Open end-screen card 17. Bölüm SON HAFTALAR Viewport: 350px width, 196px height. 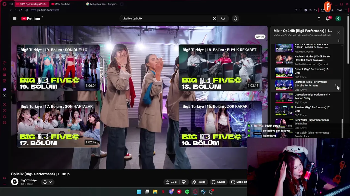tap(58, 124)
